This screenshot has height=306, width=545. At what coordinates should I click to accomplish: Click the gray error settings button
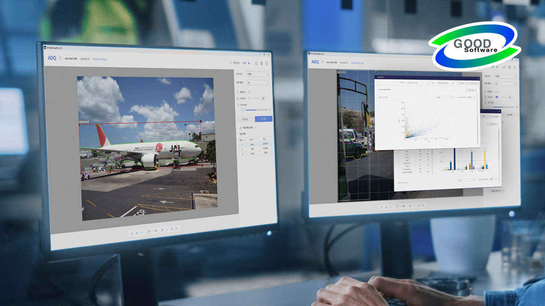[x=245, y=119]
